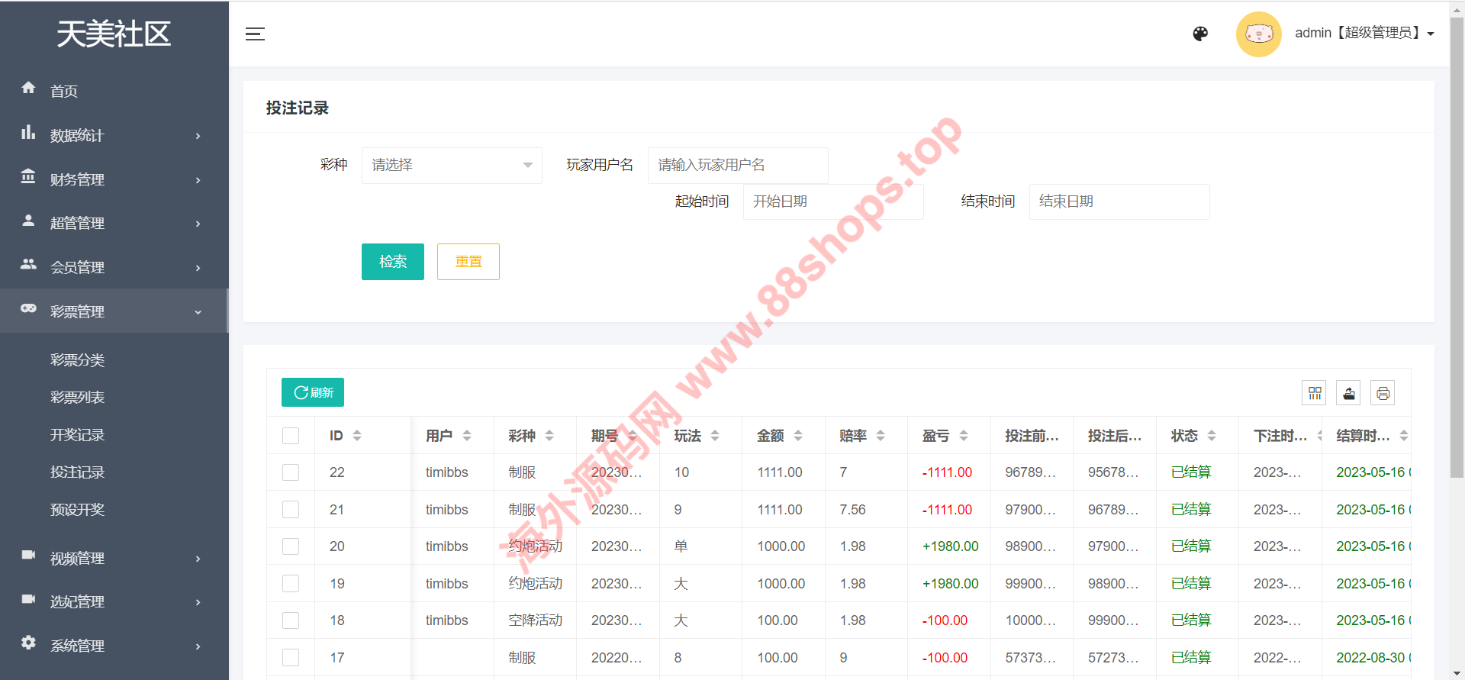The width and height of the screenshot is (1465, 680).
Task: Click the sort arrows on 金额 column
Action: pos(798,436)
